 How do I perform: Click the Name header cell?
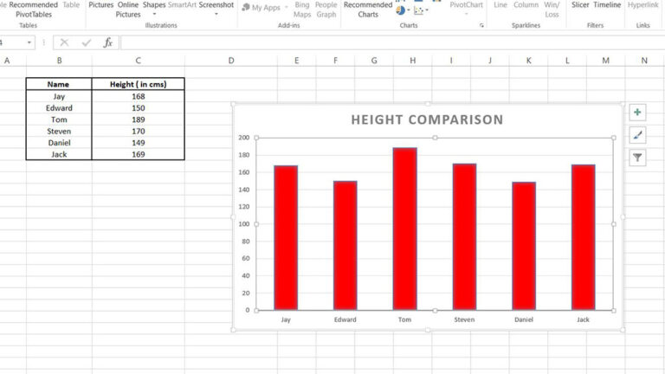click(59, 84)
